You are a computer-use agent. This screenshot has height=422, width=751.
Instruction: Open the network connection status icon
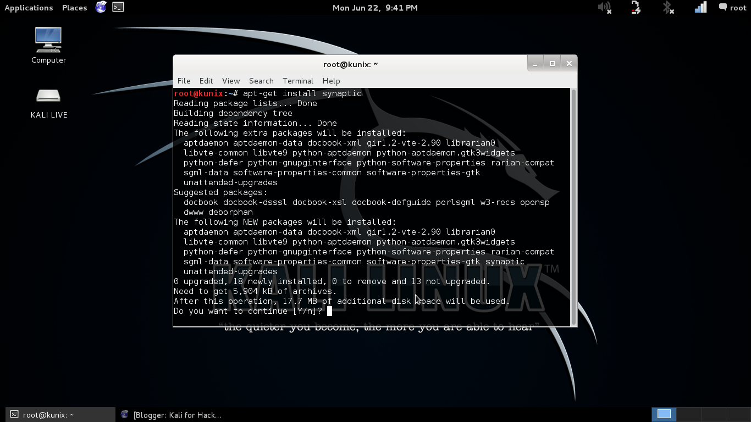tap(636, 8)
